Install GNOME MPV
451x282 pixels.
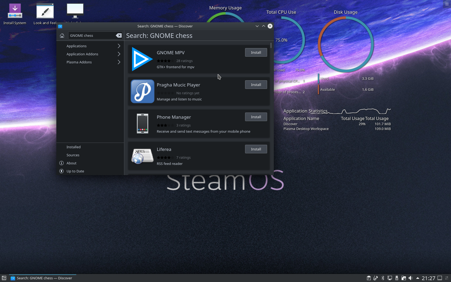[256, 52]
